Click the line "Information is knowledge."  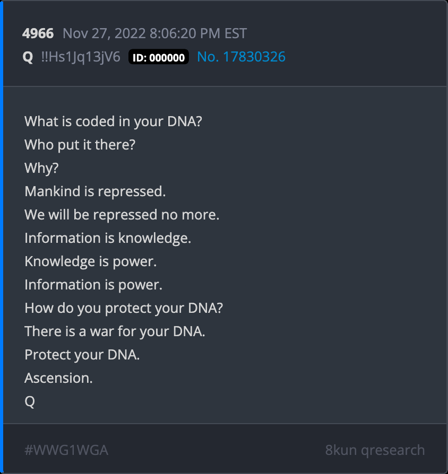pyautogui.click(x=108, y=238)
